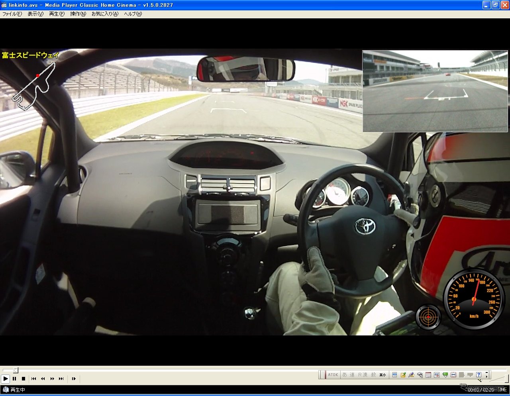Open the ファイル(F) menu

tap(12, 14)
